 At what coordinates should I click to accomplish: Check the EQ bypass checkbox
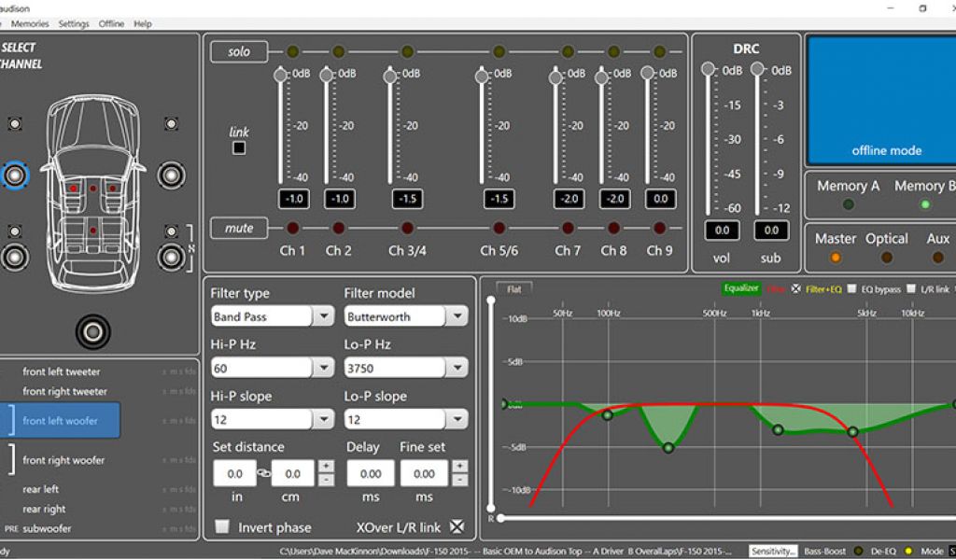tap(851, 289)
